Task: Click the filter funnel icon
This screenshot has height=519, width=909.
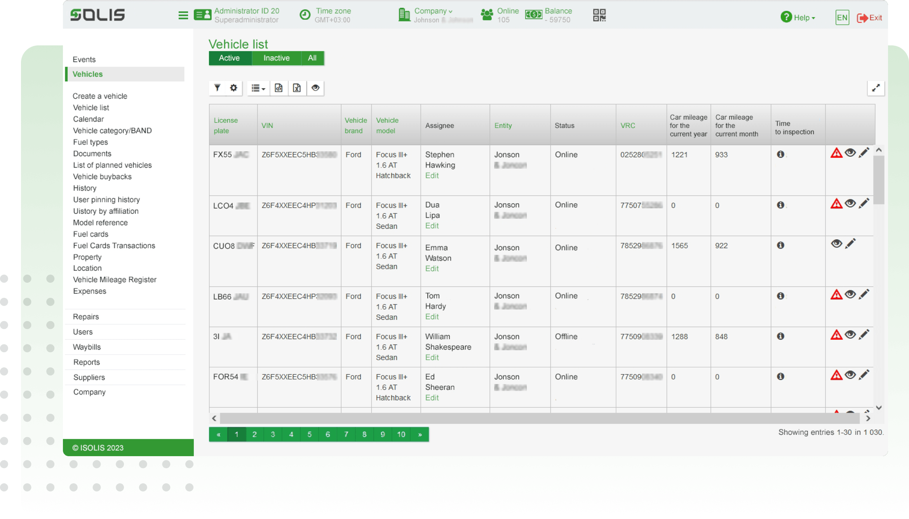Action: 217,88
